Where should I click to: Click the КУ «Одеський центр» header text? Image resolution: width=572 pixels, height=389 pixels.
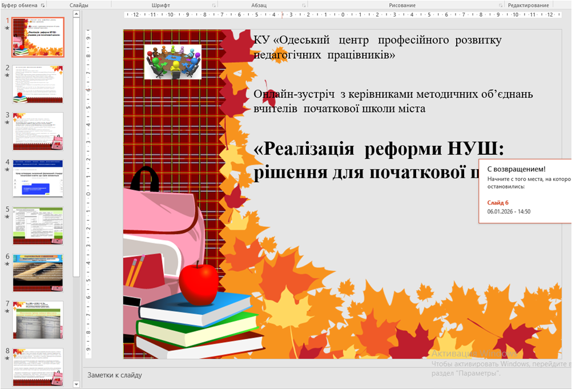point(377,47)
